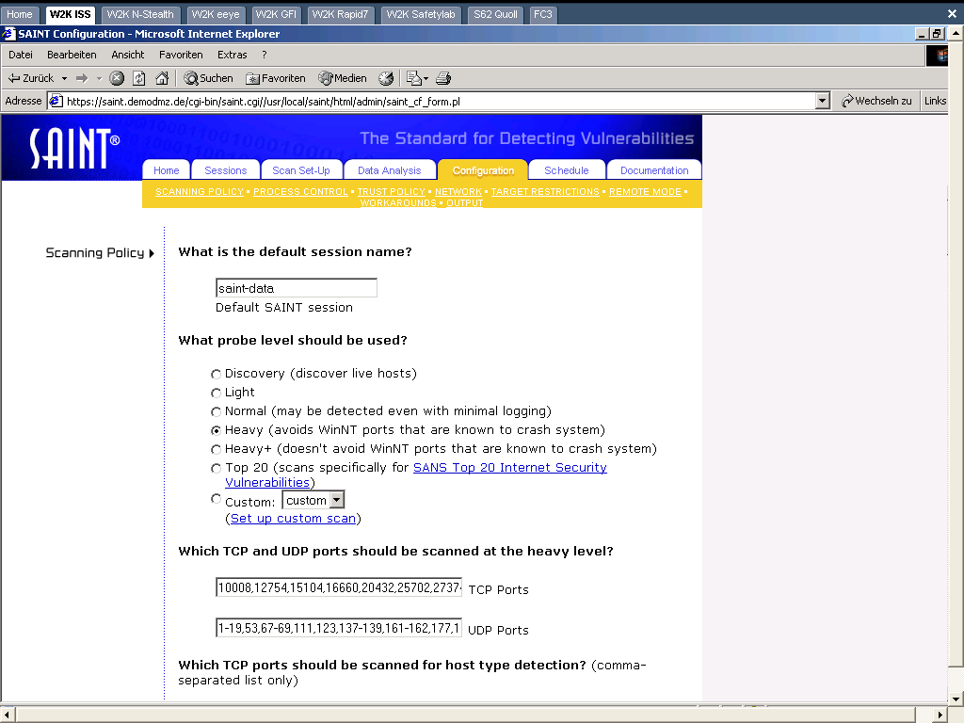Open the Suchen search panel
This screenshot has width=964, height=723.
pyautogui.click(x=208, y=78)
